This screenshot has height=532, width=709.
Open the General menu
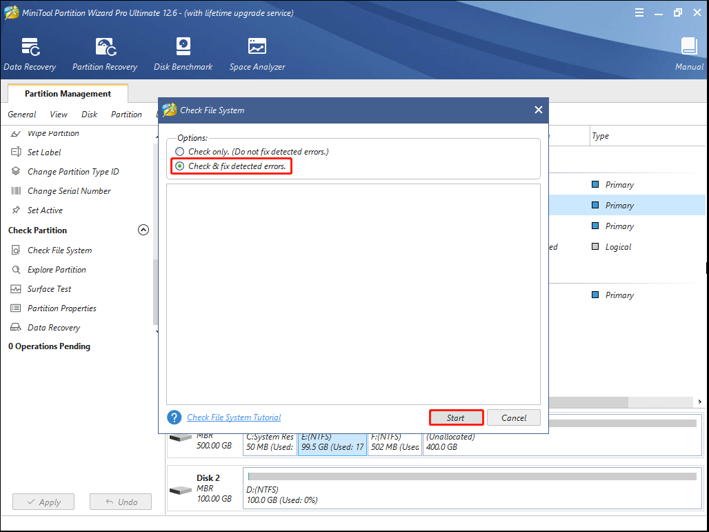coord(21,115)
